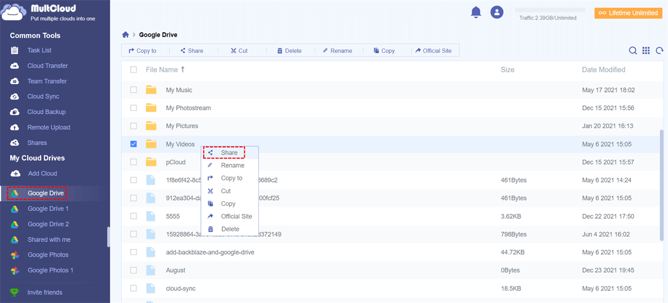Choose Share from the context menu
The image size is (668, 303).
coord(229,153)
